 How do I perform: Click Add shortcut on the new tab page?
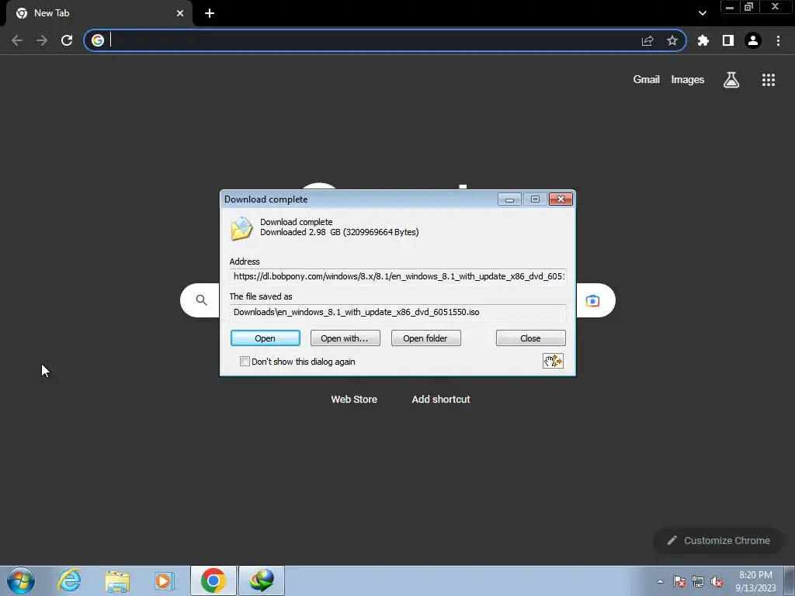[441, 400]
